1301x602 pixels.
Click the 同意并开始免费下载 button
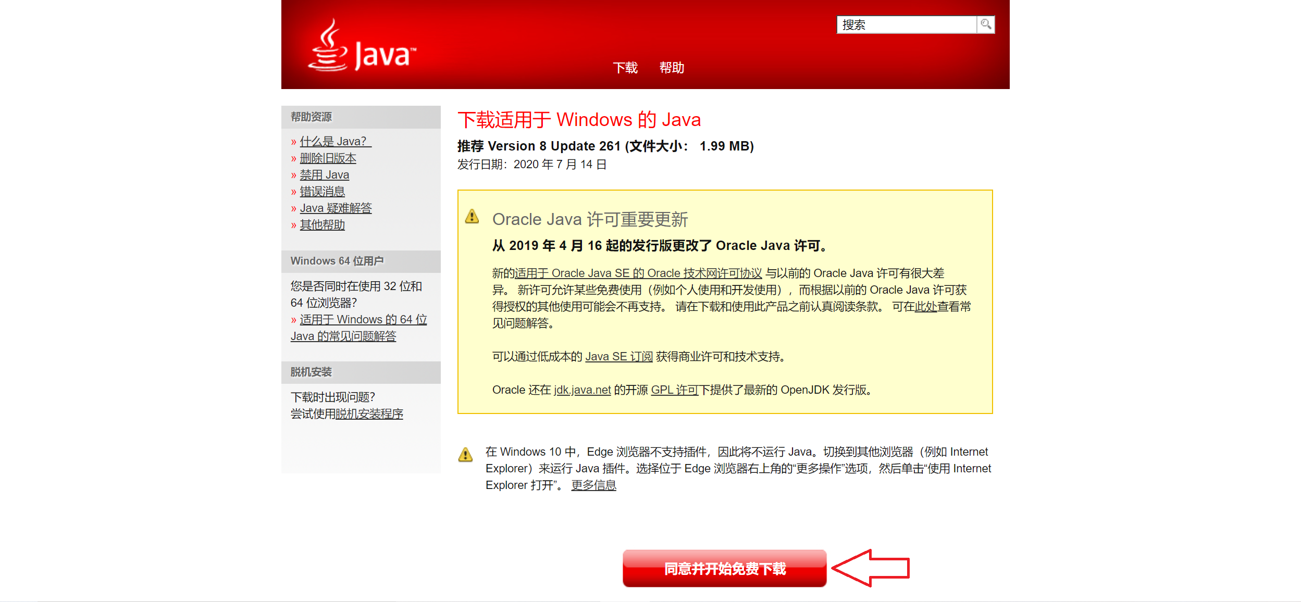[725, 568]
